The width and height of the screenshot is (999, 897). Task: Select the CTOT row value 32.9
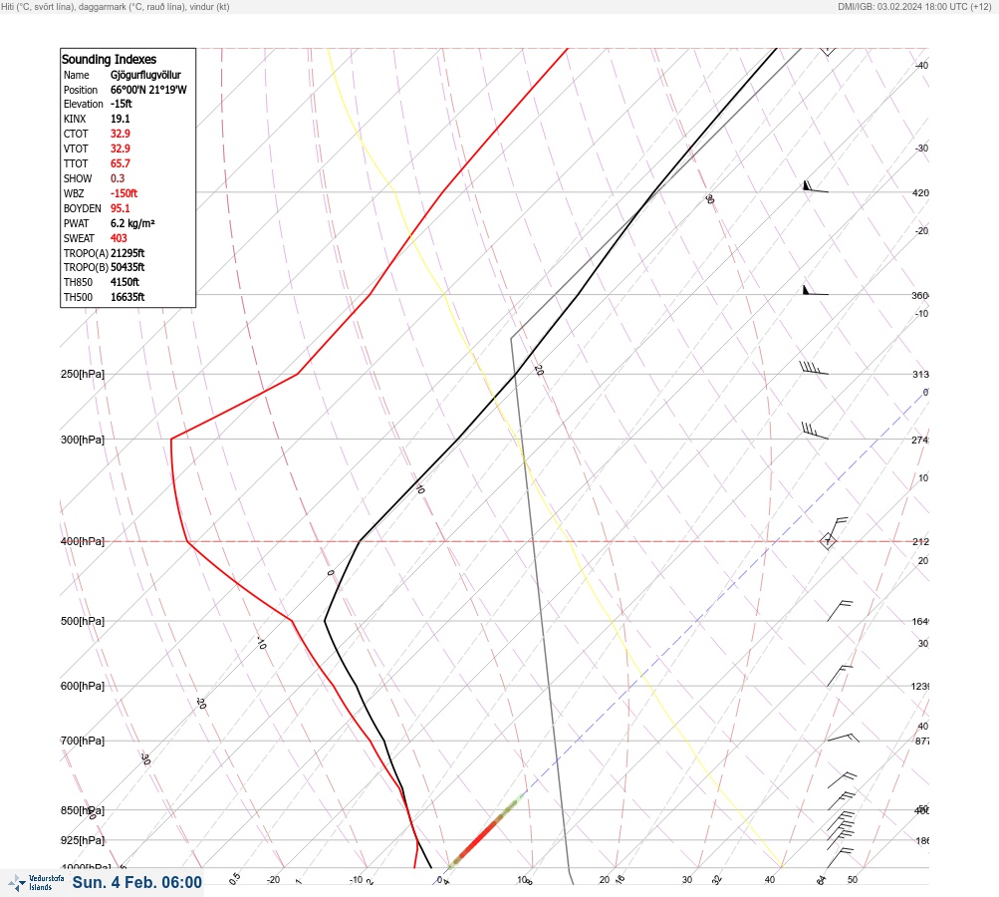point(120,134)
